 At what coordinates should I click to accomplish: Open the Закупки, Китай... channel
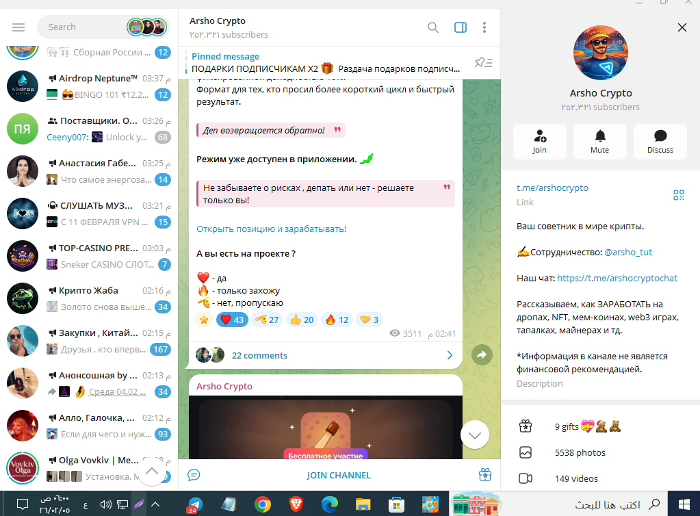pos(89,341)
